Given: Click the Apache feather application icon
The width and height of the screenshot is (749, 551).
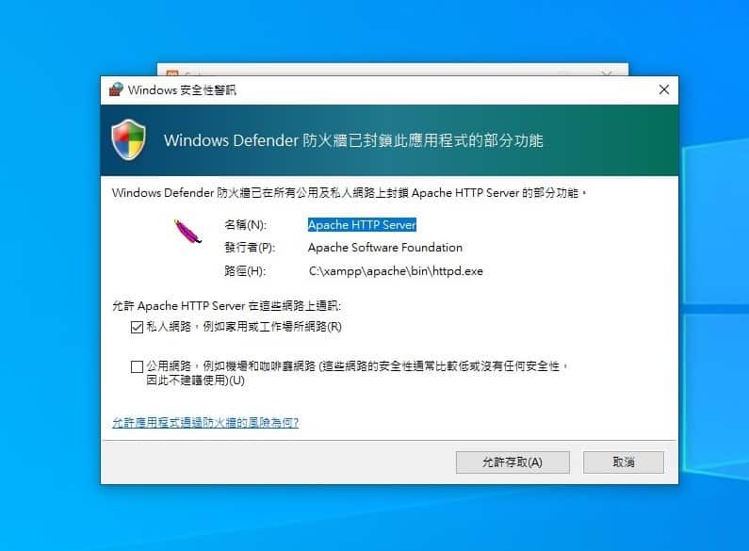Looking at the screenshot, I should (187, 231).
